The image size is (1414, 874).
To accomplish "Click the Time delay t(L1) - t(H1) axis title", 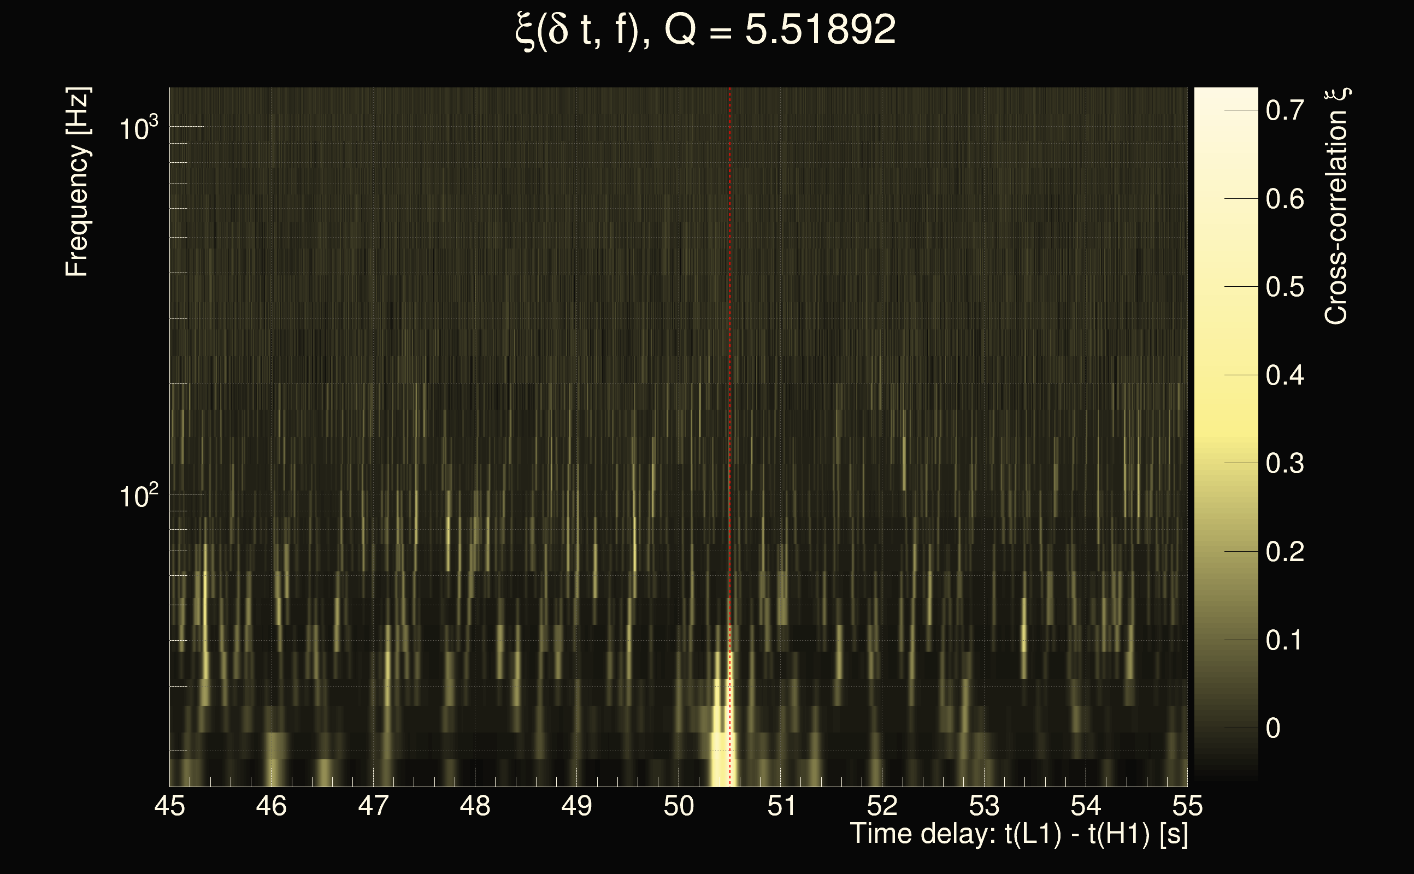I will (1018, 834).
